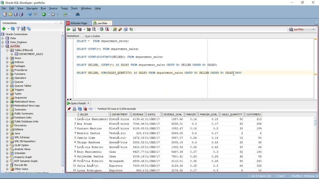Open the Navigate menu

pos(32,8)
